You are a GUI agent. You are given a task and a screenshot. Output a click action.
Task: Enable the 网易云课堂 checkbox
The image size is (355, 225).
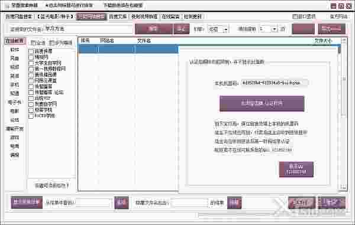pos(31,81)
